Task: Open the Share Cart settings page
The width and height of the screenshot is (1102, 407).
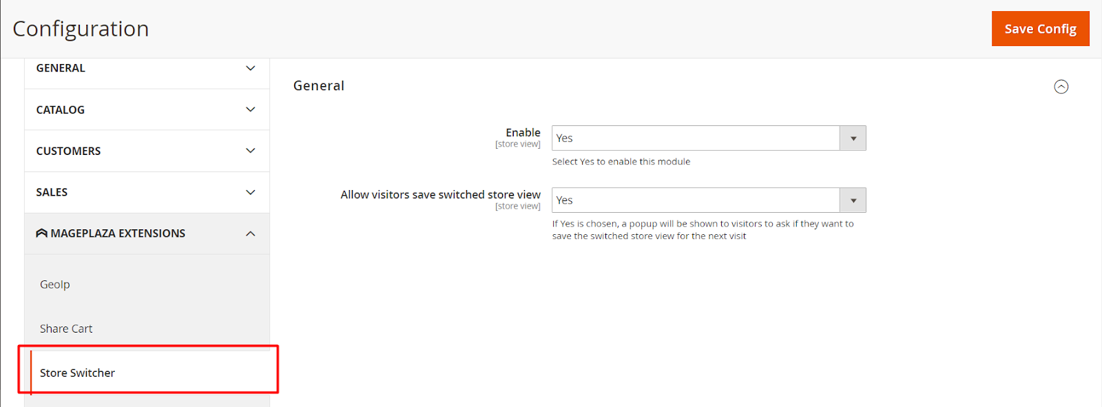Action: click(66, 328)
